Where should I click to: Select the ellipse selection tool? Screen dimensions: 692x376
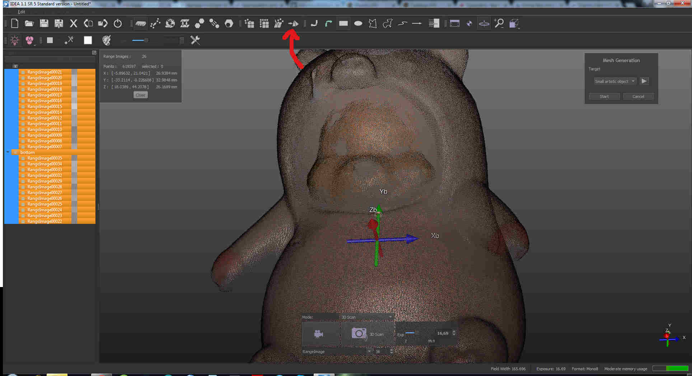click(x=358, y=24)
